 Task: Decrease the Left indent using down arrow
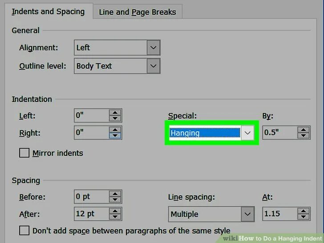point(115,119)
